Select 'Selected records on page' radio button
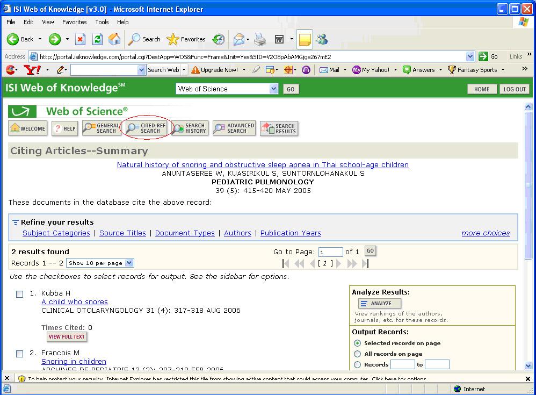Viewport: 536px width, 395px height. point(358,343)
